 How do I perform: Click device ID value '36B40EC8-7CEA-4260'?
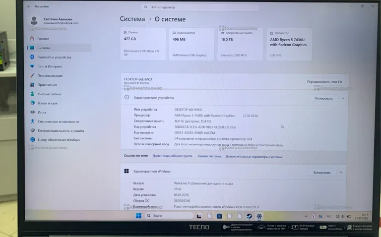tap(205, 127)
